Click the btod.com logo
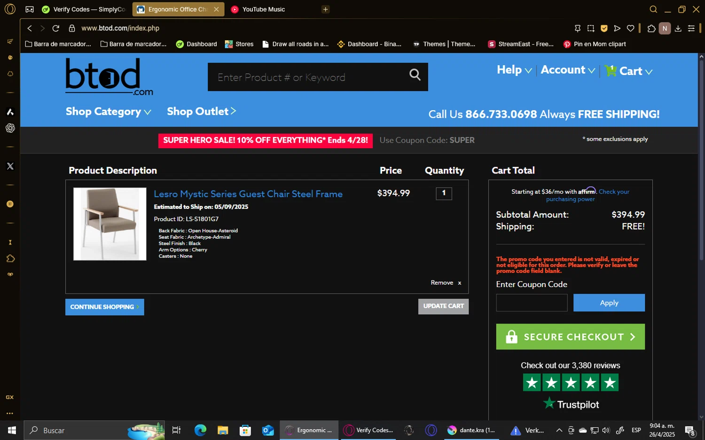The image size is (705, 440). tap(109, 77)
